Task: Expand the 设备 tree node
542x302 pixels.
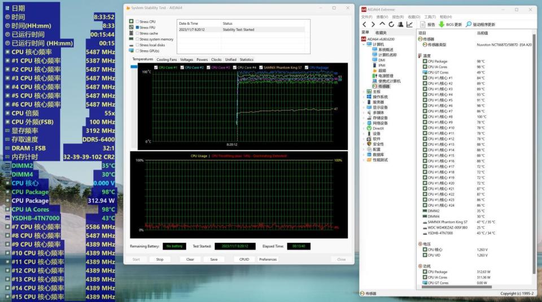Action: [364, 133]
